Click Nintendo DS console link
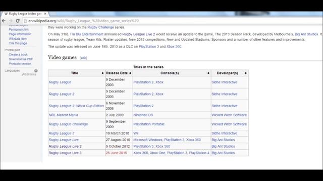 click(x=143, y=115)
